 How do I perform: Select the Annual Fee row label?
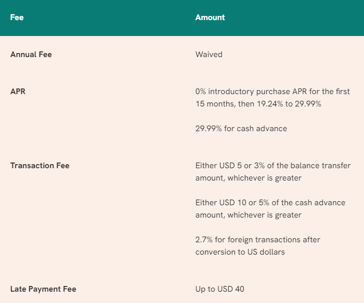(31, 55)
